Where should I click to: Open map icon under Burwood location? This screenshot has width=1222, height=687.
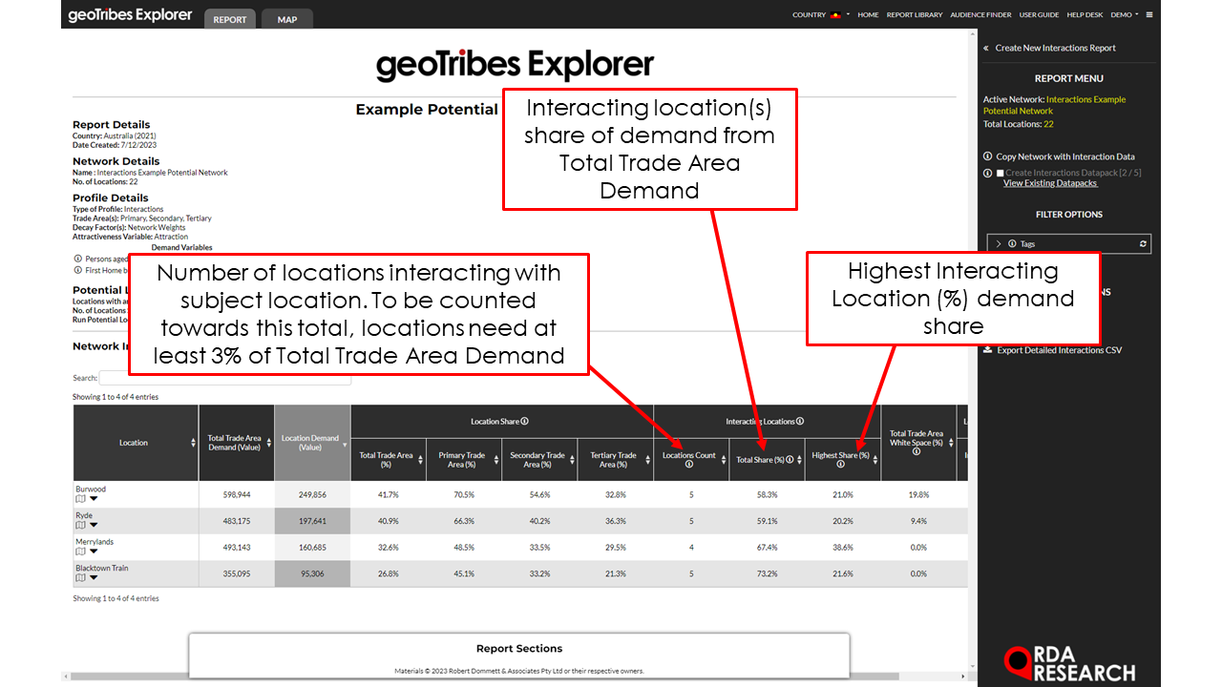click(80, 498)
